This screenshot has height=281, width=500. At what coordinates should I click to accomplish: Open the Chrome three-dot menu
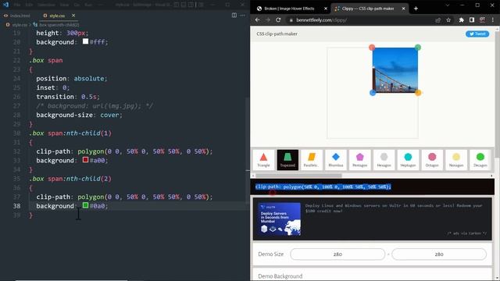click(x=493, y=20)
